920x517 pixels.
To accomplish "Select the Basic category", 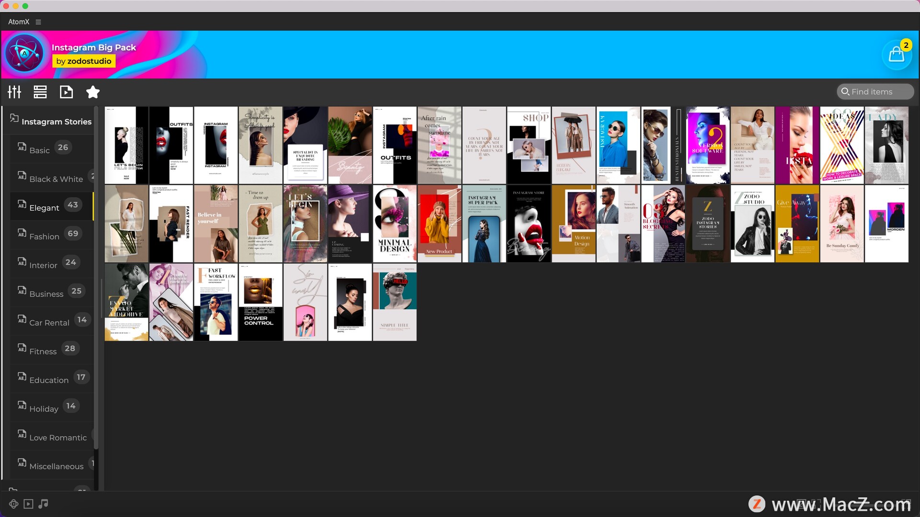I will click(39, 150).
